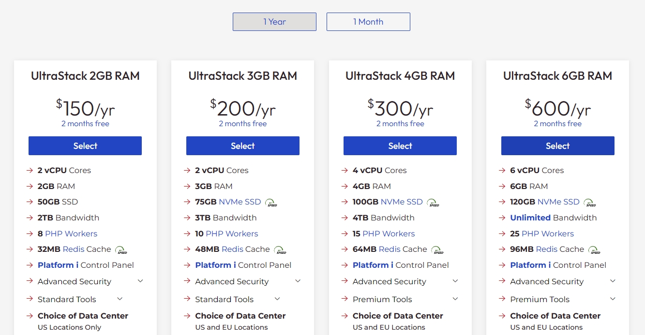This screenshot has width=645, height=335.
Task: Click speed icon beside 120GB NVMe SSD
Action: [x=590, y=203]
